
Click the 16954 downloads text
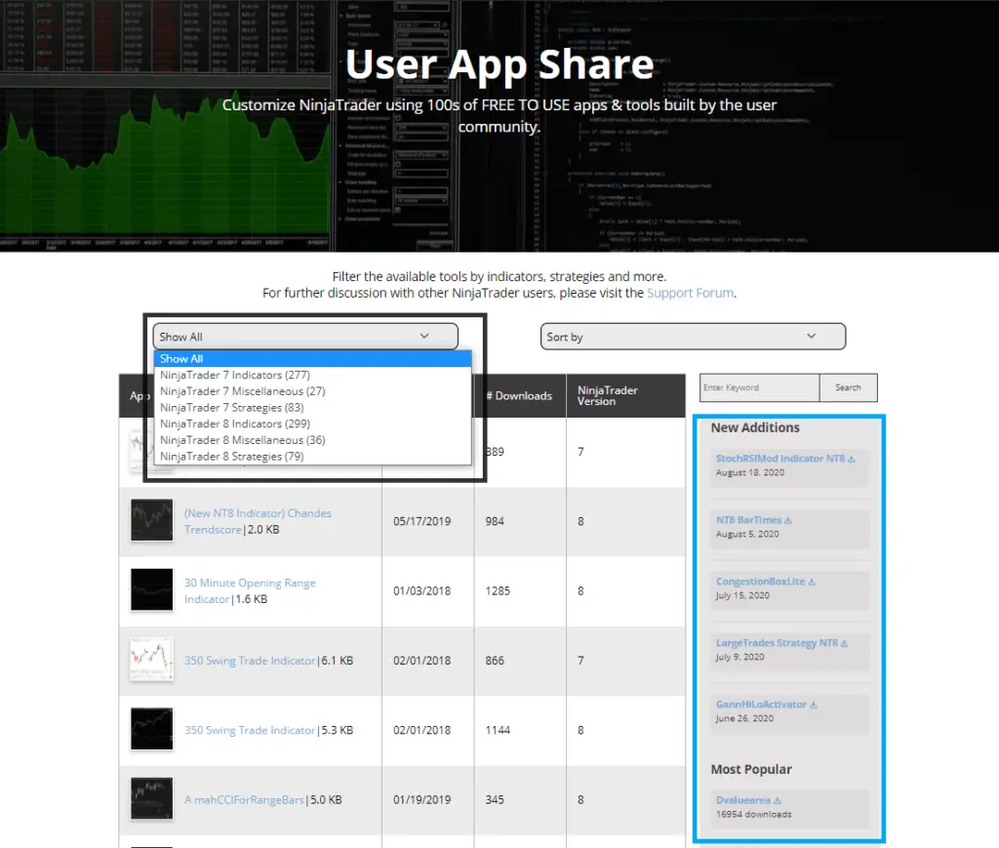pos(754,814)
